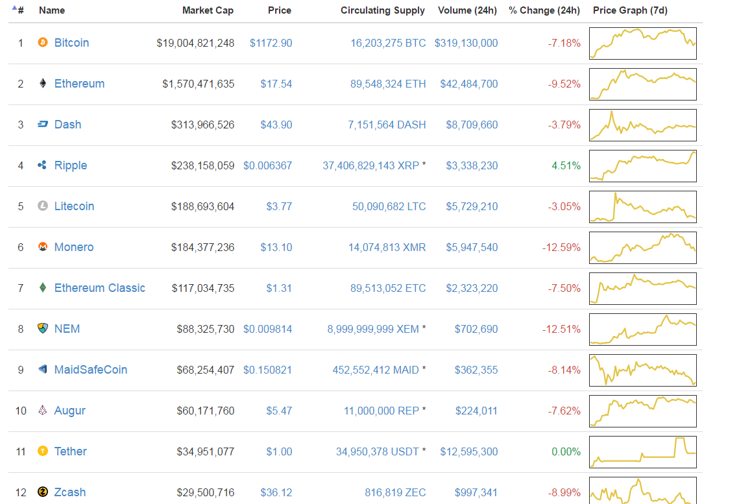The height and width of the screenshot is (504, 750).
Task: Click supply 37,406,829,143 XRP
Action: tap(370, 165)
